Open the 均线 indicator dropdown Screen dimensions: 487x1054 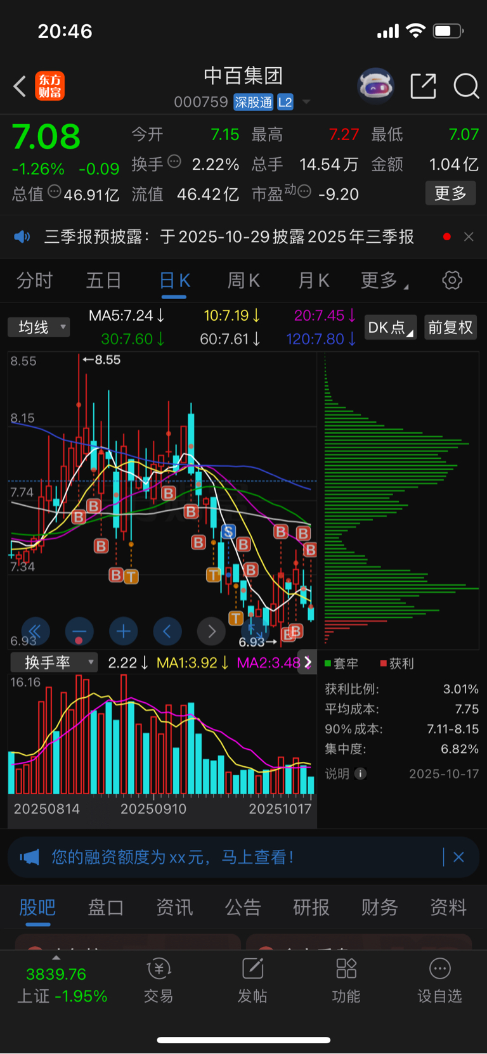[x=39, y=327]
